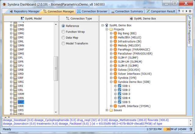Select the Data Map radio button
Viewport: 195px width, 134px height.
point(63,38)
